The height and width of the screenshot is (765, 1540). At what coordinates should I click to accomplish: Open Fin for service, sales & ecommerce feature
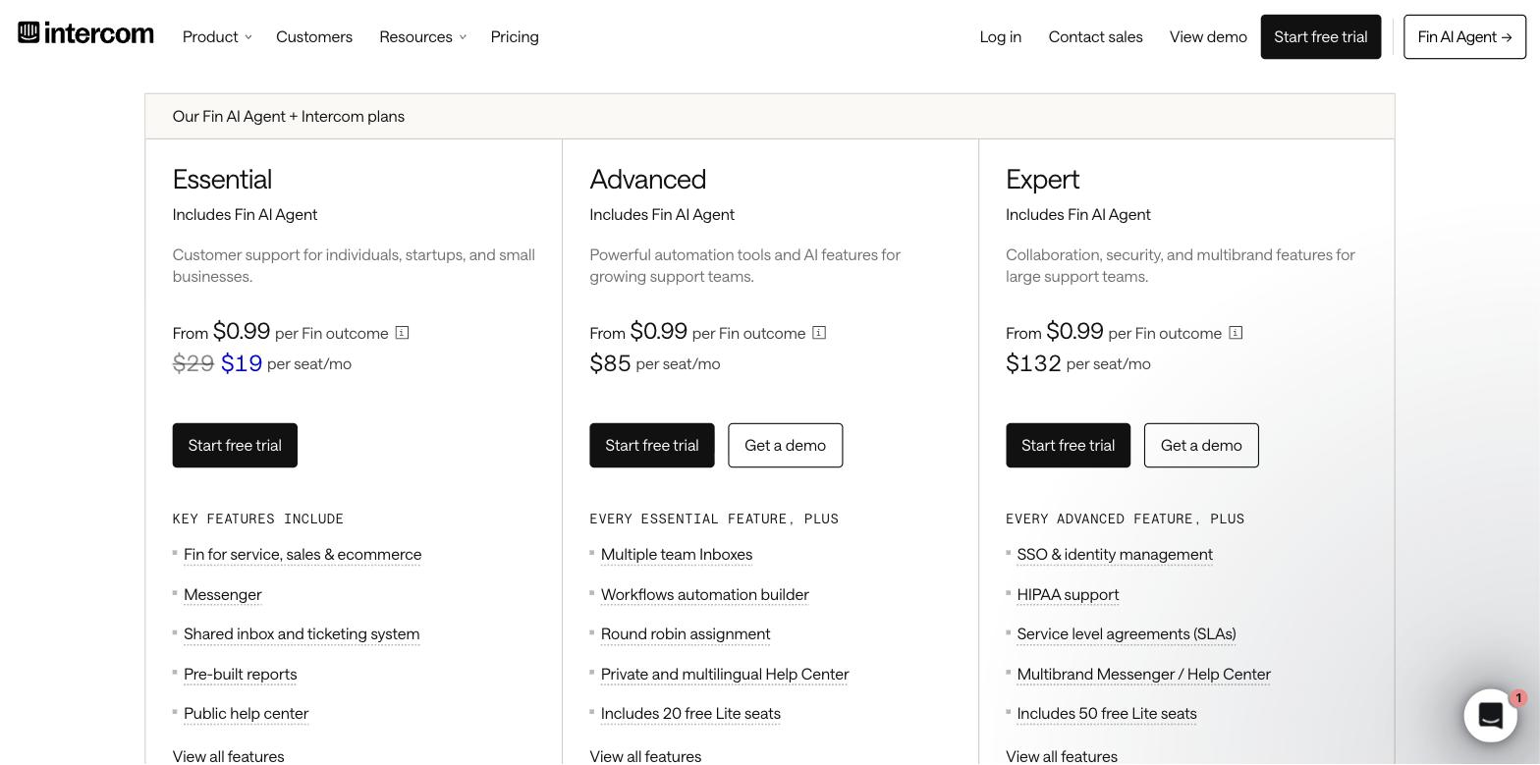click(302, 555)
